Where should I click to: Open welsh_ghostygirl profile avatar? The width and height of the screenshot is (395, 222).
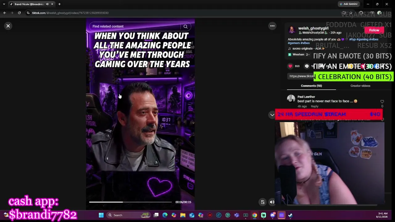pyautogui.click(x=292, y=30)
